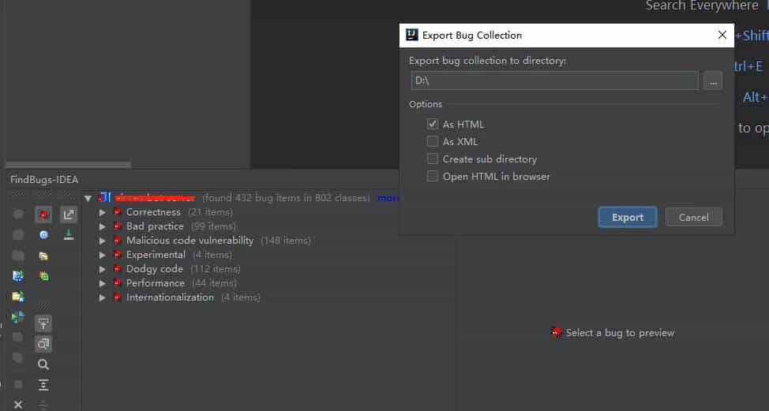The height and width of the screenshot is (411, 769).
Task: Uncheck the As HTML option
Action: pyautogui.click(x=432, y=124)
